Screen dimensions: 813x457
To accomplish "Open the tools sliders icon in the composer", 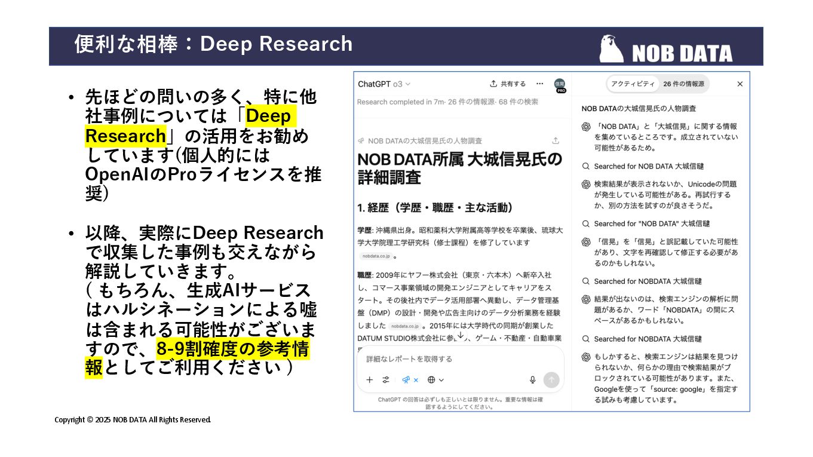I will click(x=386, y=380).
